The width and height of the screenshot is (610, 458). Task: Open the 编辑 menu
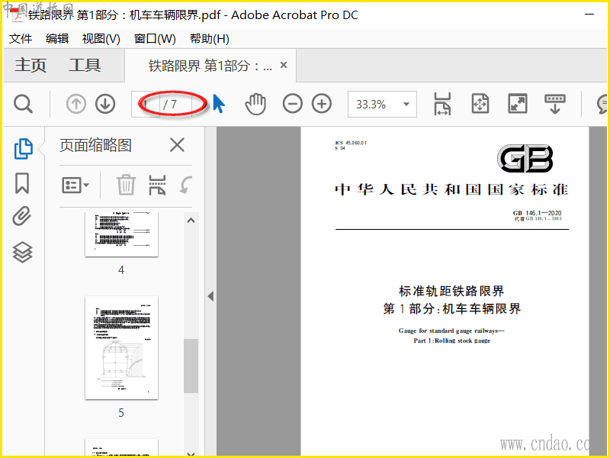tap(57, 39)
